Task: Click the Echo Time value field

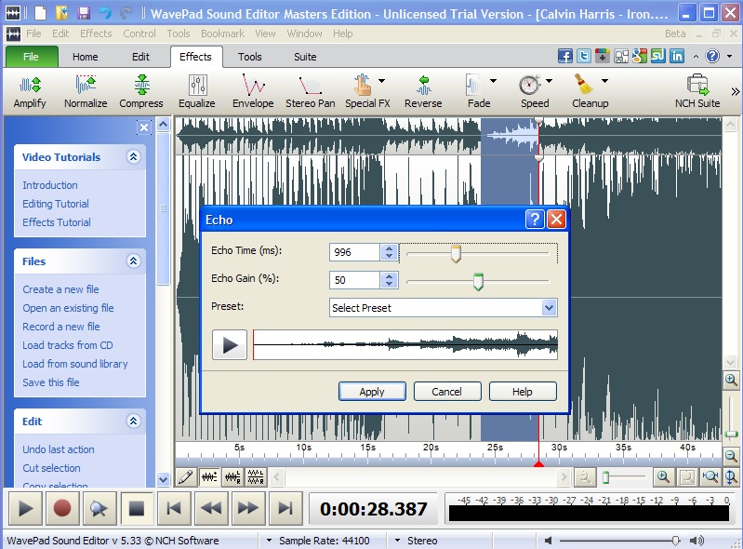Action: tap(355, 252)
